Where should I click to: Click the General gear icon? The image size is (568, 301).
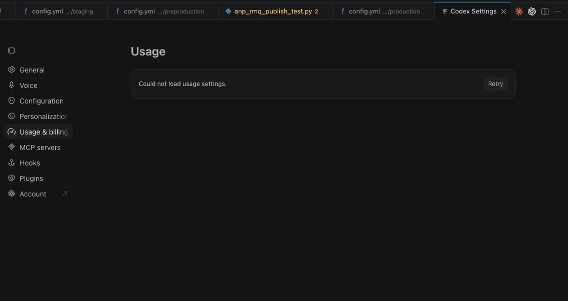pos(12,69)
